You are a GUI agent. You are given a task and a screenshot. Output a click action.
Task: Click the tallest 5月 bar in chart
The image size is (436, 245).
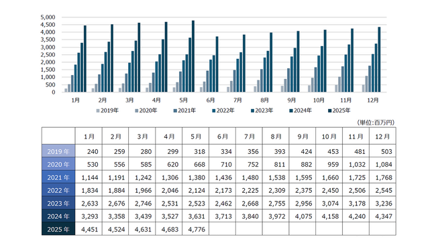[193, 56]
